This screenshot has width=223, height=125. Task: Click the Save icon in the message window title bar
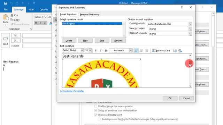(6, 3)
